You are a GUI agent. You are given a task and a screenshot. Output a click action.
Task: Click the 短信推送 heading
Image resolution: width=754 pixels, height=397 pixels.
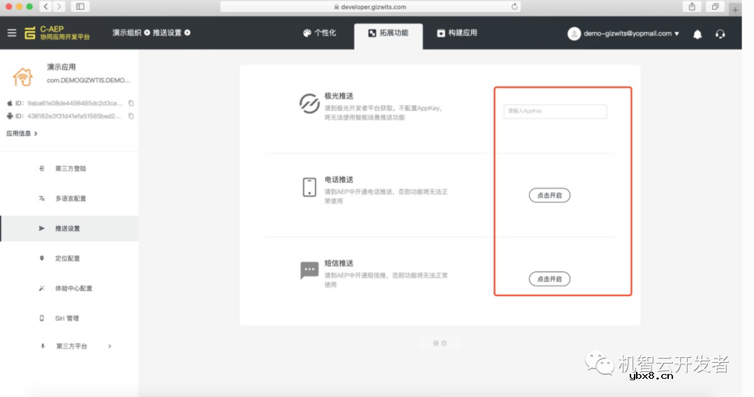click(339, 263)
